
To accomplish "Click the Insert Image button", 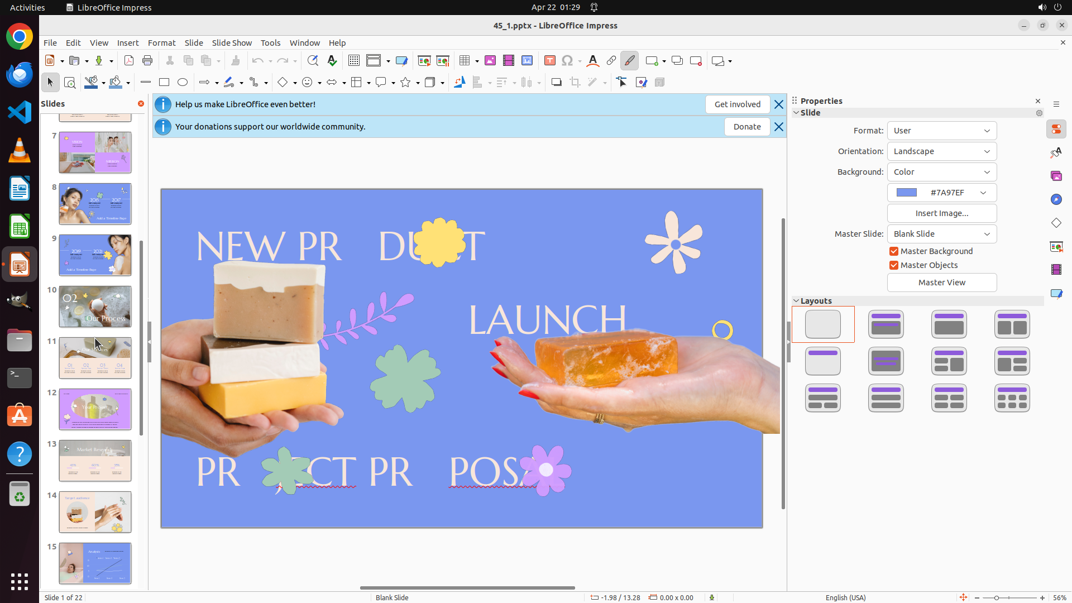I will pos(941,213).
